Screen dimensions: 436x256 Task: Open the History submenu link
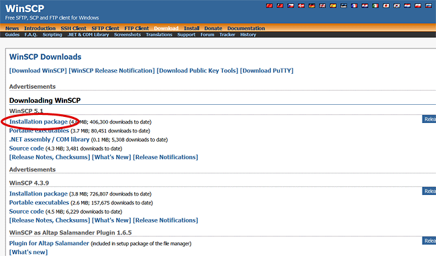[248, 34]
